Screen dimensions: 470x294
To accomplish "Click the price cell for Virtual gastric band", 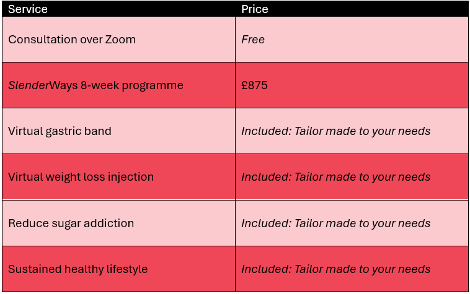I will point(335,131).
